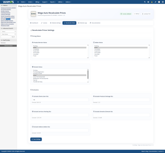This screenshot has width=165, height=153.
Task: Switch to the Module Settings tab
Action: (56, 23)
